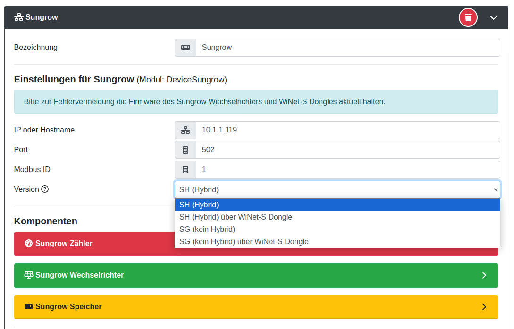
Task: Delete the Sungrow device with trash button
Action: (x=468, y=17)
